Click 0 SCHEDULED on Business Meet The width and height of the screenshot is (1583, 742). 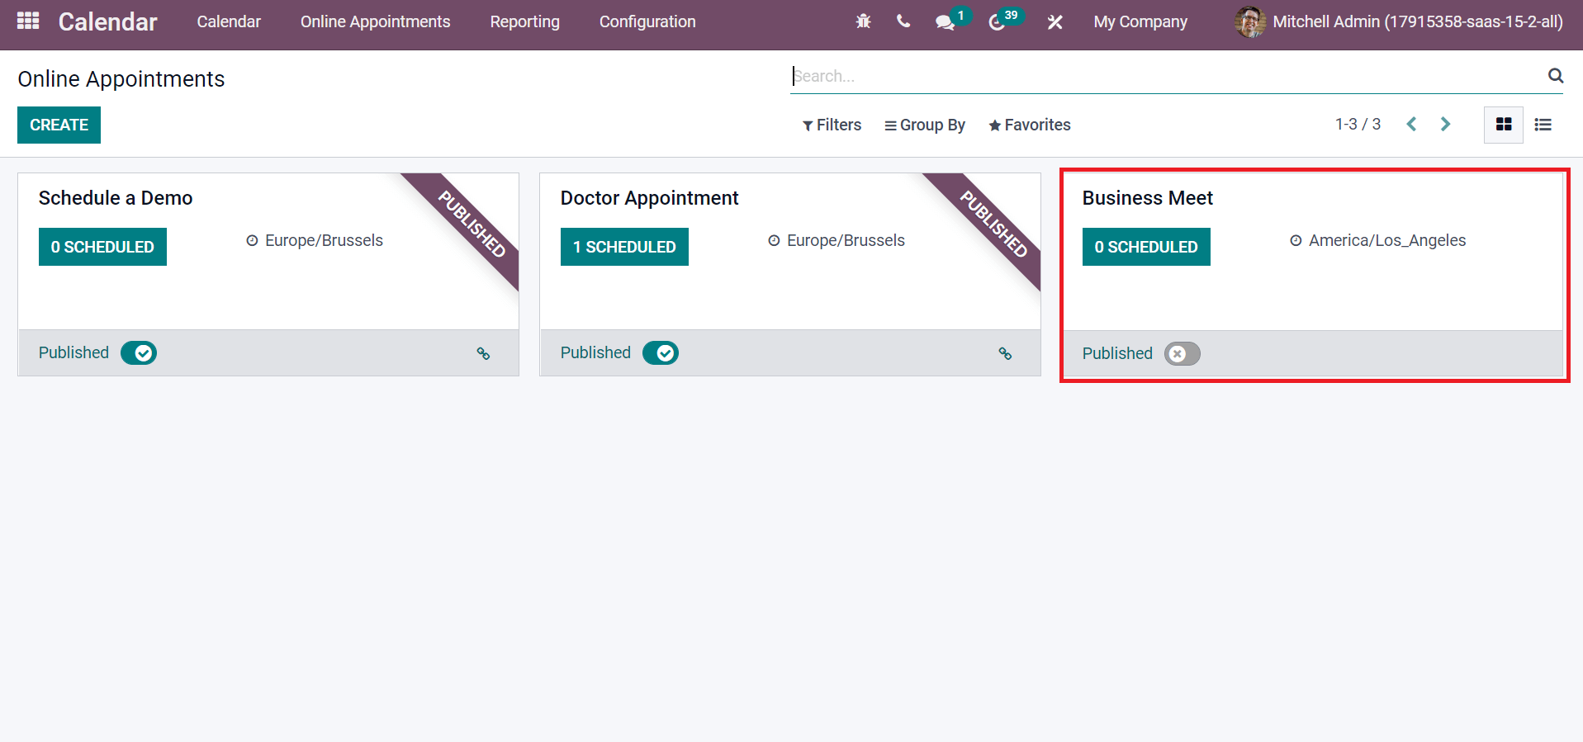coord(1146,247)
